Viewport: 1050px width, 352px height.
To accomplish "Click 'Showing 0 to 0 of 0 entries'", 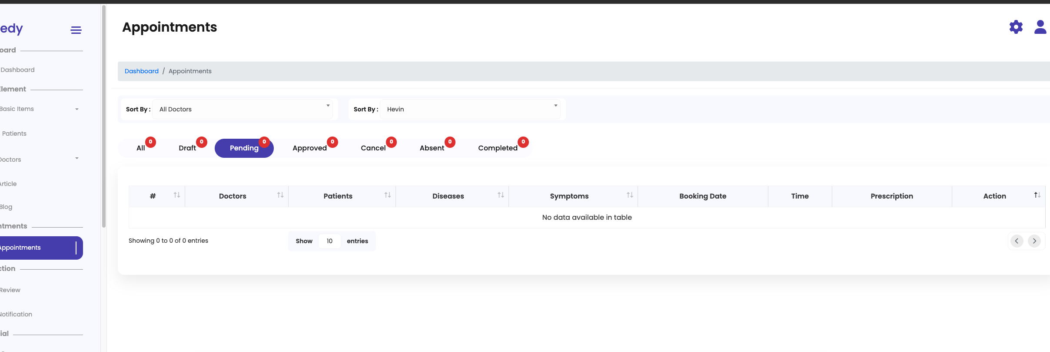I will [x=168, y=241].
